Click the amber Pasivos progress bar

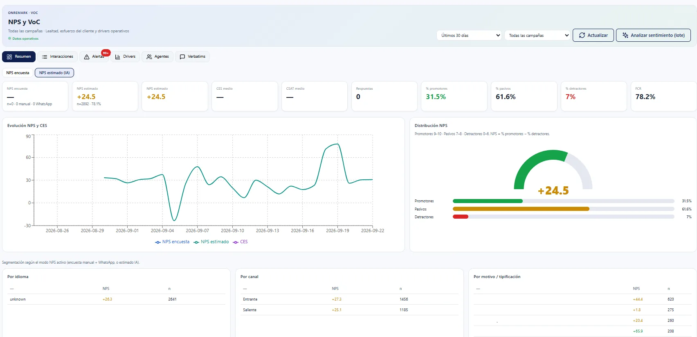[521, 209]
